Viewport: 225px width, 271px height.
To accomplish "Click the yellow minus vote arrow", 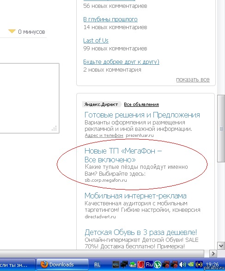I will tap(12, 31).
